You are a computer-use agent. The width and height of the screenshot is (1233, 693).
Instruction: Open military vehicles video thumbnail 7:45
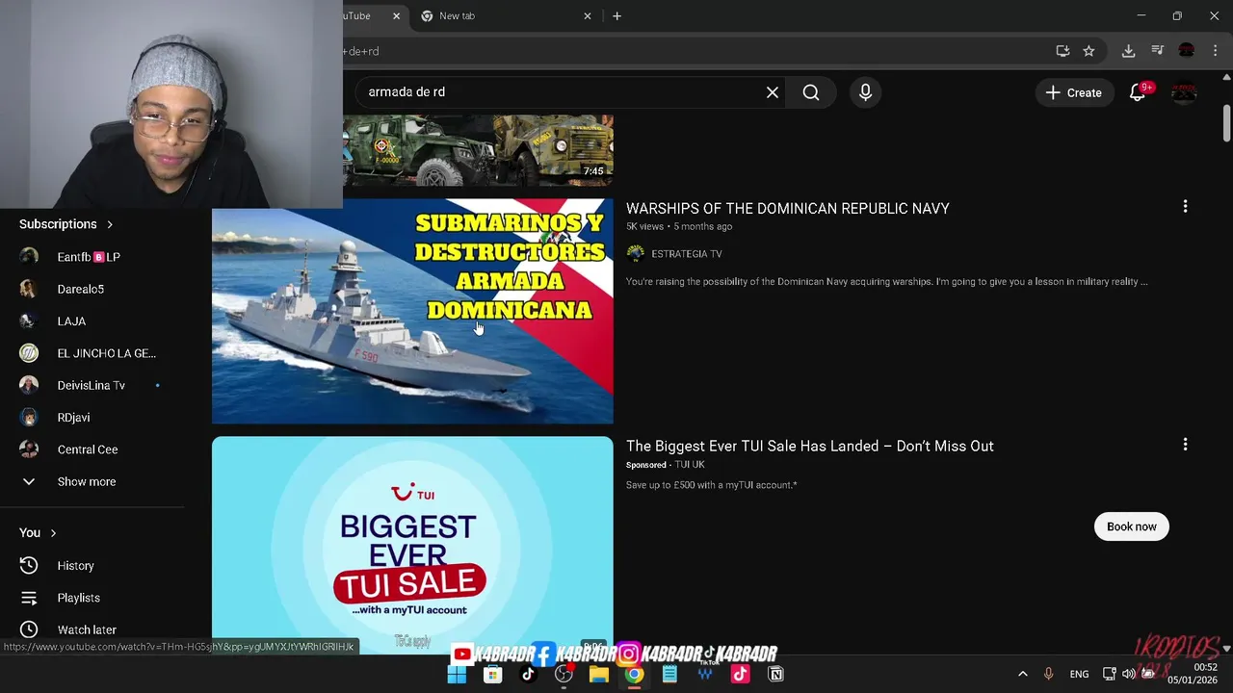[478, 150]
